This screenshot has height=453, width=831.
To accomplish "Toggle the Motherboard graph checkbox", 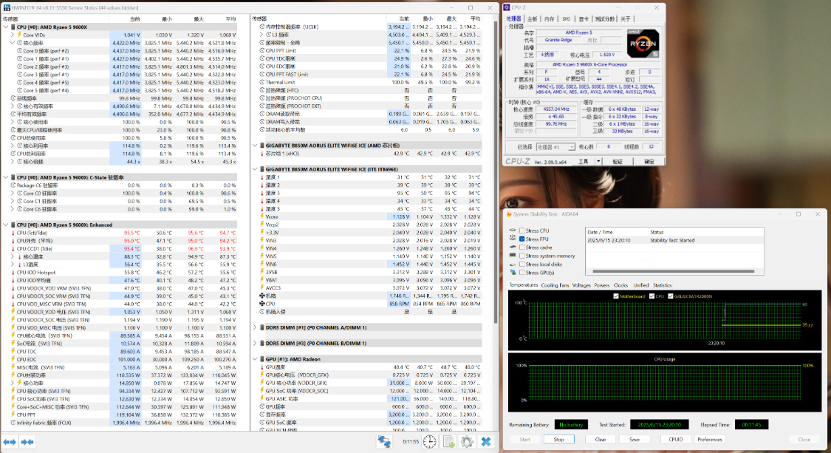I will coord(617,296).
